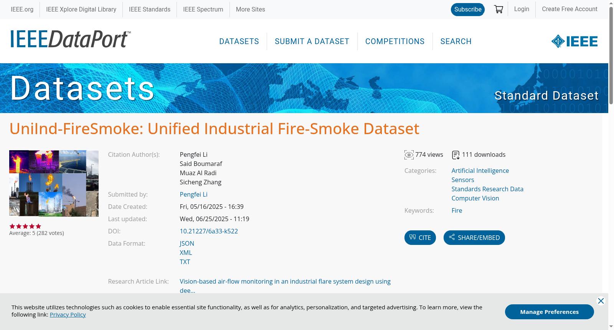Open DOI 10.21227/6a33-k522 link
The width and height of the screenshot is (614, 330).
coord(209,231)
